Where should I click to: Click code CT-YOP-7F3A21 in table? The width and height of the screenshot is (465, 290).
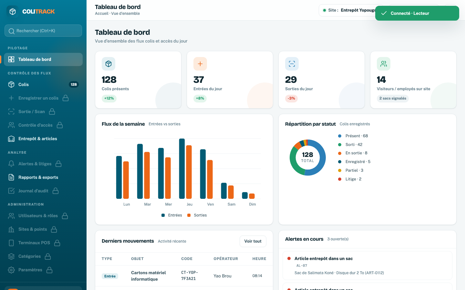(x=190, y=275)
